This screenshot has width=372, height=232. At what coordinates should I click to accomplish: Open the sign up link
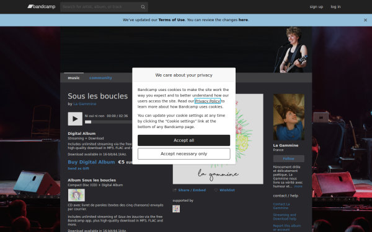tap(316, 7)
